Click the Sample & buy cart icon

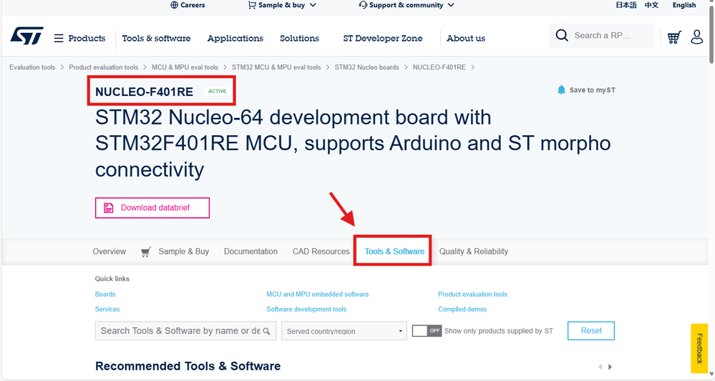(252, 5)
